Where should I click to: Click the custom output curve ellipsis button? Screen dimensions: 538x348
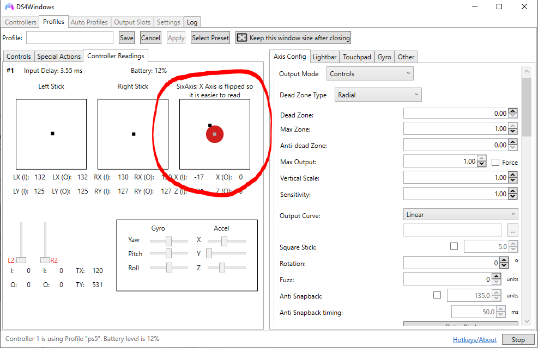pyautogui.click(x=512, y=231)
